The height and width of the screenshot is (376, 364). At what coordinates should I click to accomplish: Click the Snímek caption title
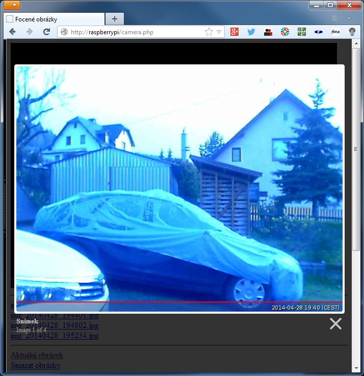coord(28,321)
